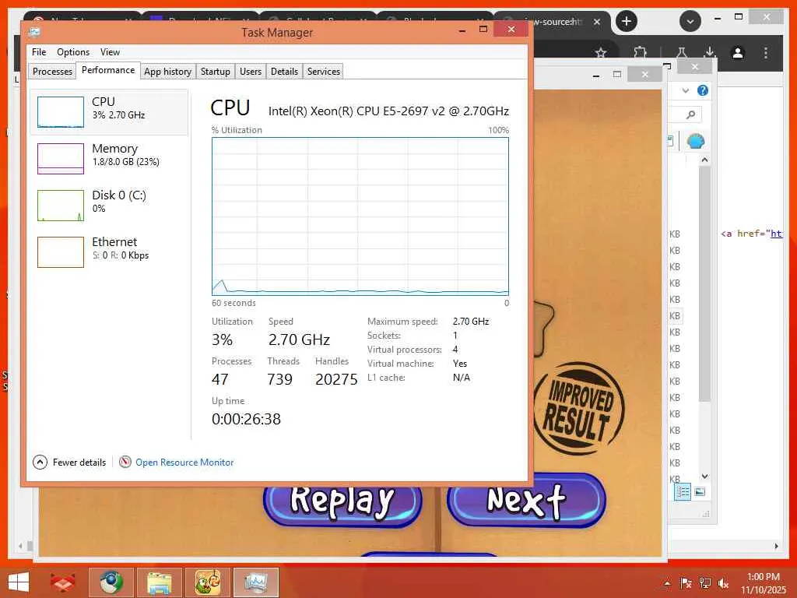Open Task Manager from taskbar
797x598 pixels.
[x=256, y=582]
